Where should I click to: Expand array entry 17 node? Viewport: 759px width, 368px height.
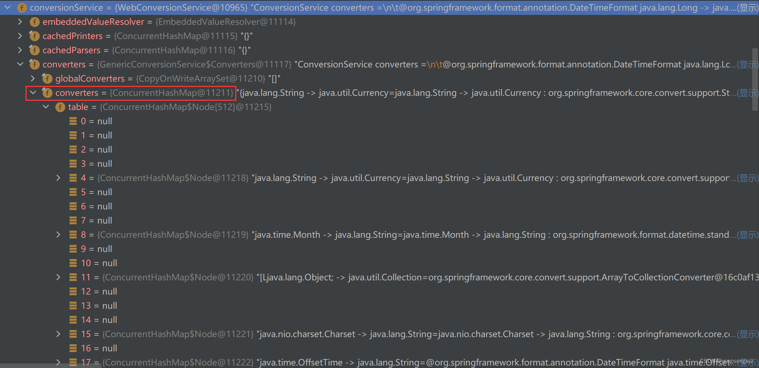(x=59, y=362)
